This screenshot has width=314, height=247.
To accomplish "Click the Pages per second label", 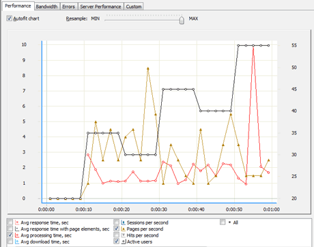I will click(x=145, y=229).
